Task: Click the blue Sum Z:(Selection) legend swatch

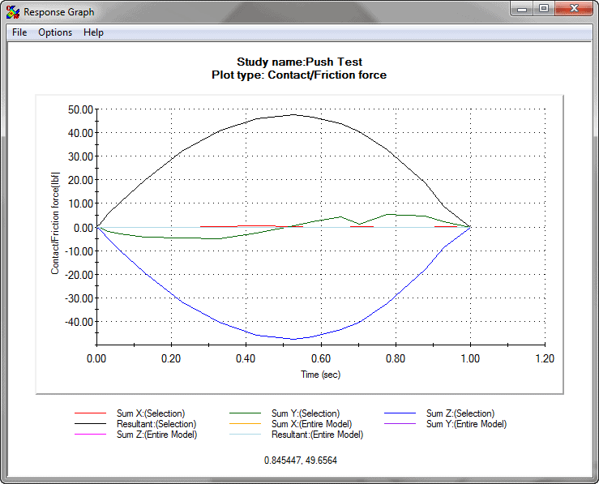Action: tap(400, 413)
